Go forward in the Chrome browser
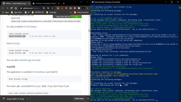Image resolution: width=181 pixels, height=102 pixels. pos(7,8)
